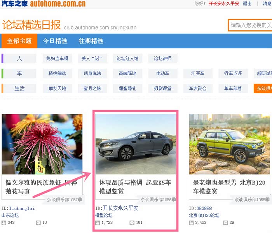Open the Kia K5 model car thumbnail
The width and height of the screenshot is (272, 233).
[x=136, y=144]
